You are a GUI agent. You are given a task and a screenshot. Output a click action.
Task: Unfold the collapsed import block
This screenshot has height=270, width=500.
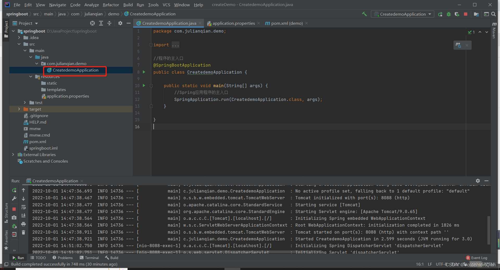pos(151,45)
